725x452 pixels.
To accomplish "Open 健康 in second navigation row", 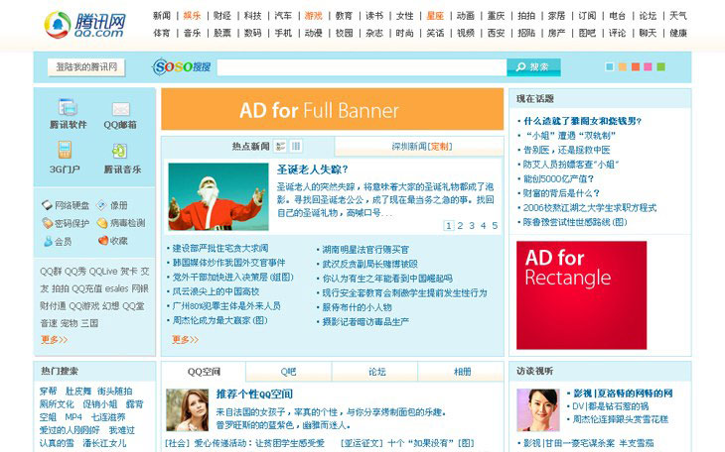I will (678, 33).
